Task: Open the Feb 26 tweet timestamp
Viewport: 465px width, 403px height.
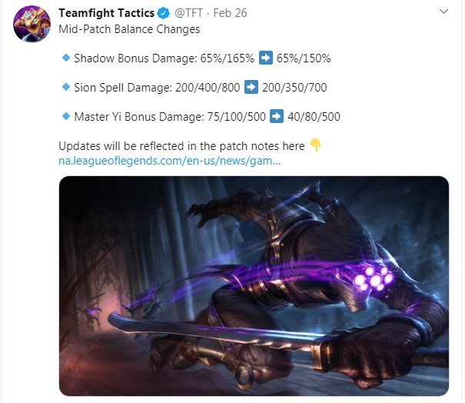Action: (x=230, y=13)
